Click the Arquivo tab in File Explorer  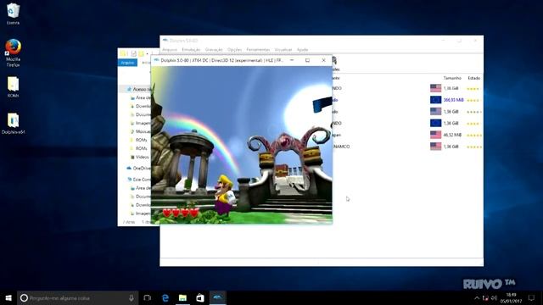tap(127, 63)
